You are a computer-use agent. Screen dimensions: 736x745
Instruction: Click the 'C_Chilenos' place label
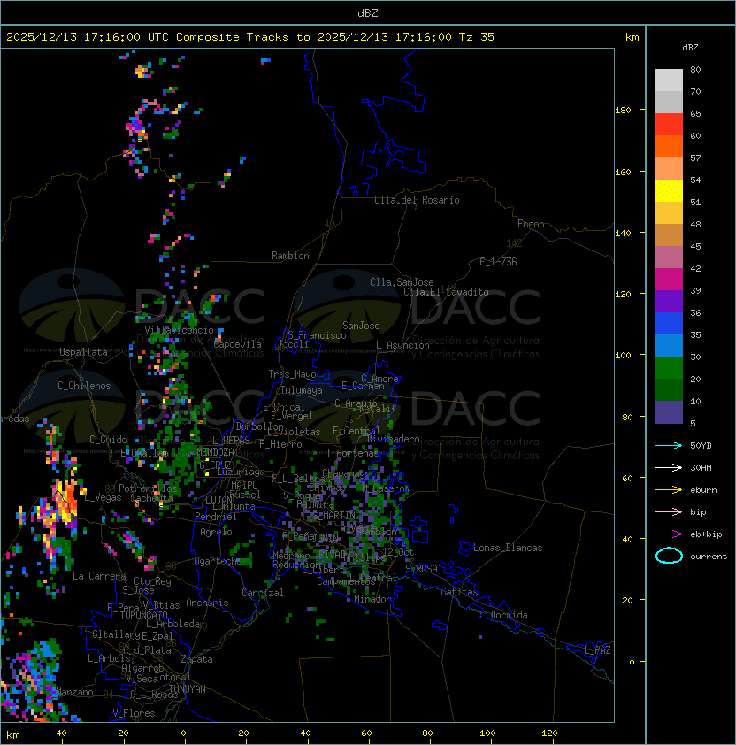click(x=84, y=386)
